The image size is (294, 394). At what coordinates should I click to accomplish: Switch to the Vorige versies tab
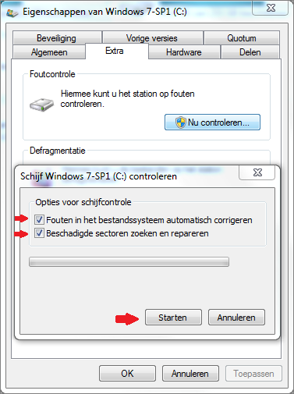coord(152,38)
